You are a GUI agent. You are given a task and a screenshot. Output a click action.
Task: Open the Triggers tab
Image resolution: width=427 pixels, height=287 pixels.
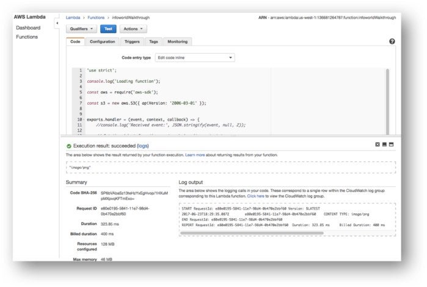(132, 41)
